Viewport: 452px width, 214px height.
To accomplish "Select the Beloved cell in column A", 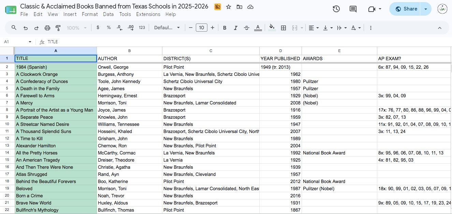I will [56, 188].
